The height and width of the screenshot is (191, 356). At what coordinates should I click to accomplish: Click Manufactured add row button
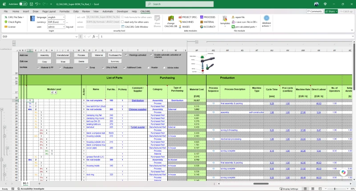coord(63,55)
